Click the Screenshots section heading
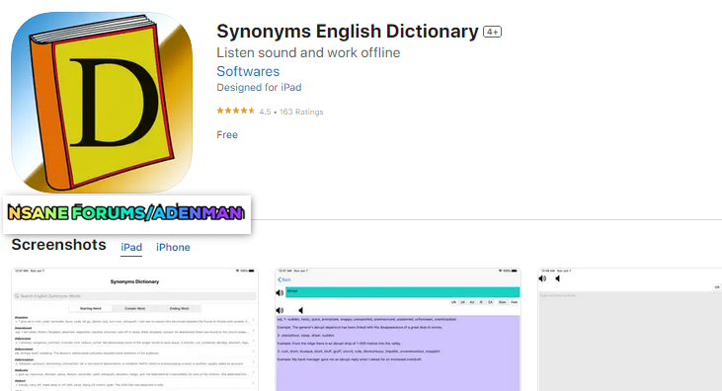The width and height of the screenshot is (722, 391). click(x=59, y=245)
